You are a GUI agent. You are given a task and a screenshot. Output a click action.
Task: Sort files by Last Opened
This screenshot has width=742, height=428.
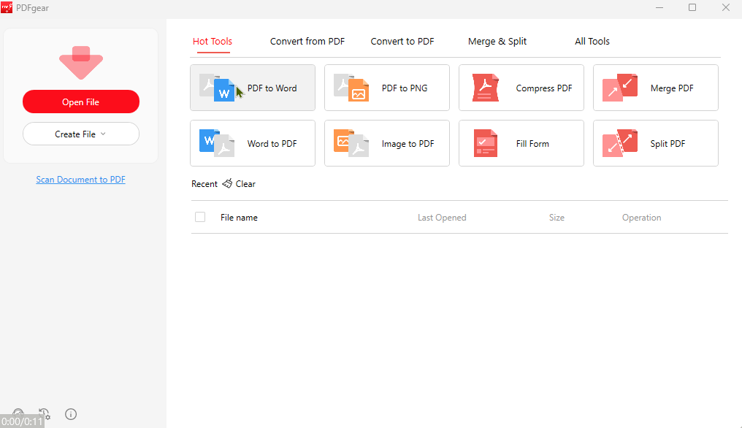pos(442,217)
